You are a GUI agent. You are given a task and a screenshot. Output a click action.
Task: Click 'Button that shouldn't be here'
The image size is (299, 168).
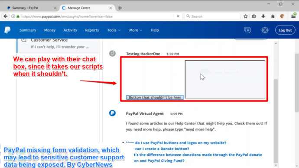pyautogui.click(x=155, y=97)
